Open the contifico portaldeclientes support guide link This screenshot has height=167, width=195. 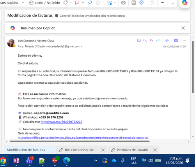point(83,138)
